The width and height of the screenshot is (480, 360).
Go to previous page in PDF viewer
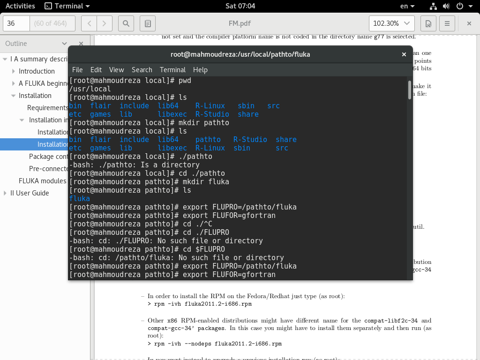(x=89, y=23)
